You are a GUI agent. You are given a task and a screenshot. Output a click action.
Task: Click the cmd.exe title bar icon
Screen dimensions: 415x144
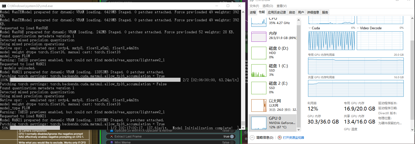pos(4,6)
